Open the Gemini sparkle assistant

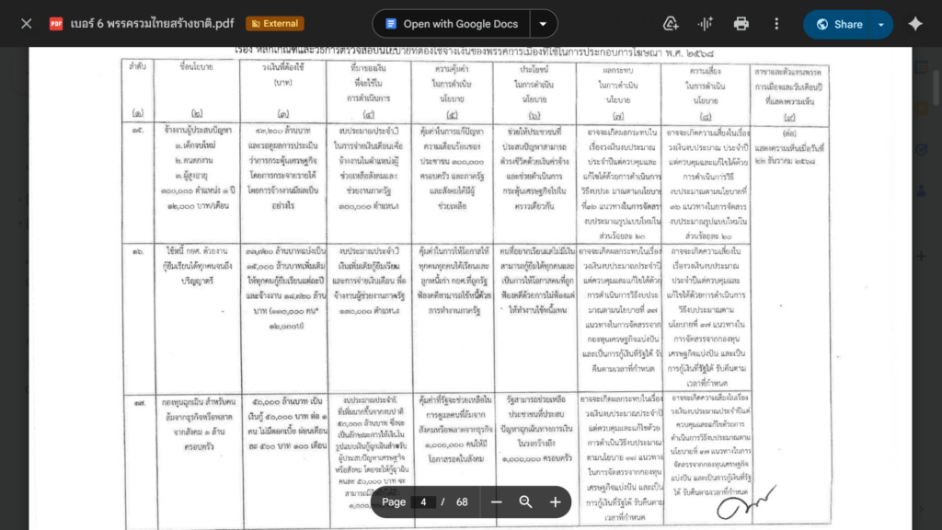coord(914,24)
